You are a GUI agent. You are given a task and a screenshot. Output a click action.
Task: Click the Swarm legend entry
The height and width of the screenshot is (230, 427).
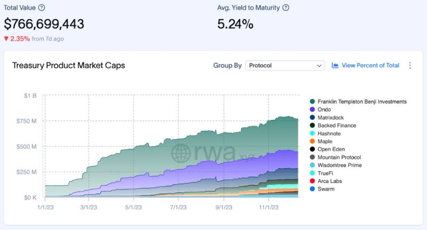pyautogui.click(x=326, y=189)
